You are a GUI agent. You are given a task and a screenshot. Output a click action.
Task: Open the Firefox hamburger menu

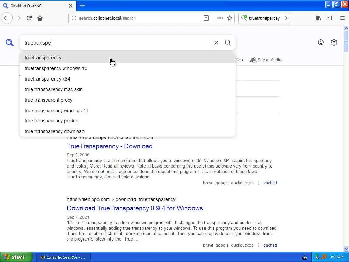[343, 18]
